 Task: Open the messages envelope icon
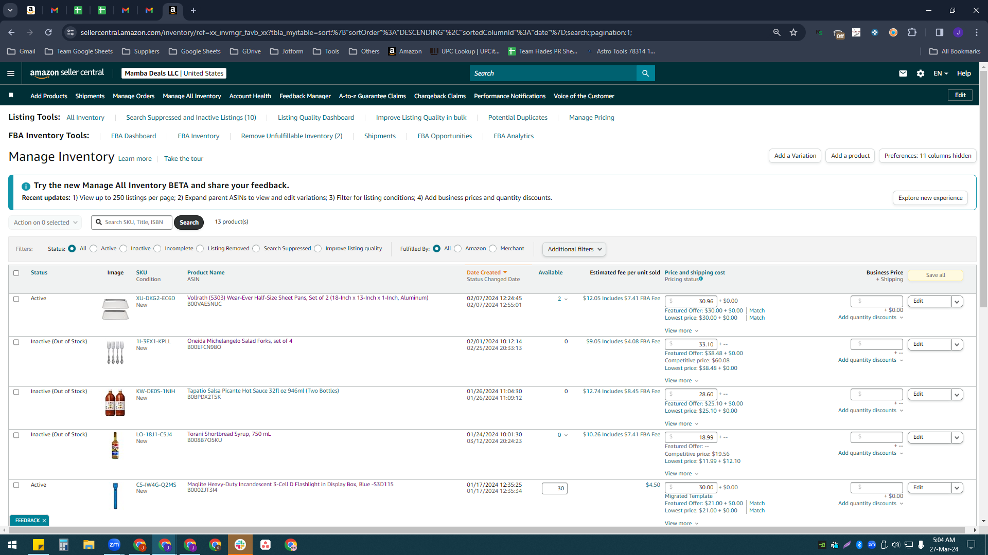(x=903, y=73)
